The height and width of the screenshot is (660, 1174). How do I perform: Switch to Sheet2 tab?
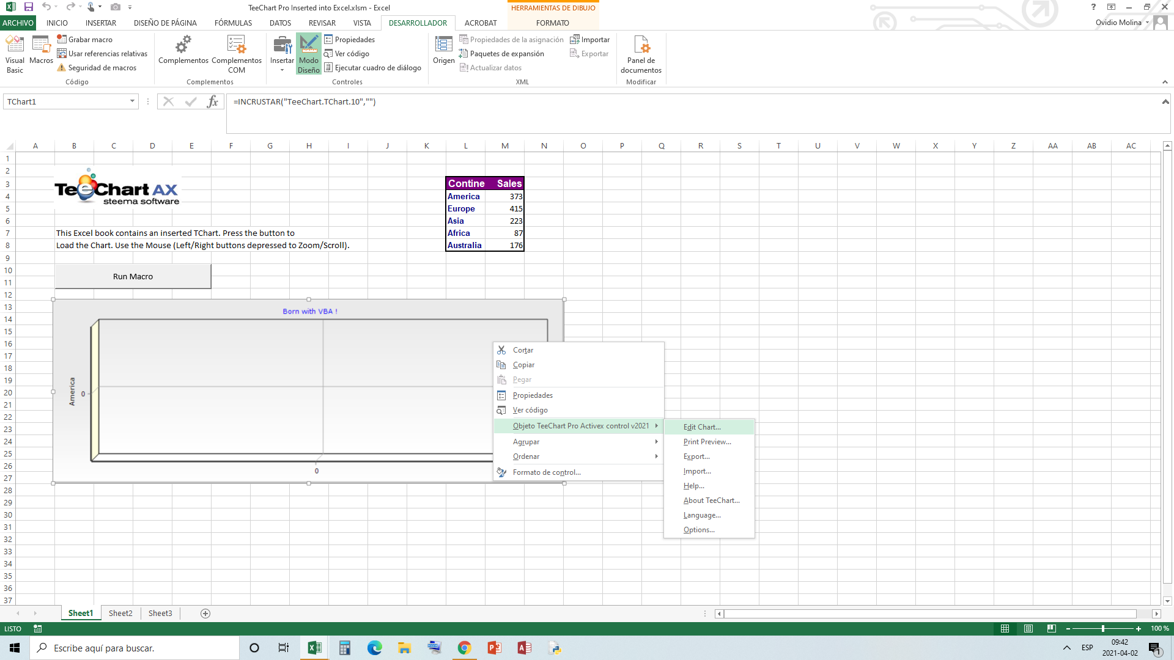(x=120, y=614)
